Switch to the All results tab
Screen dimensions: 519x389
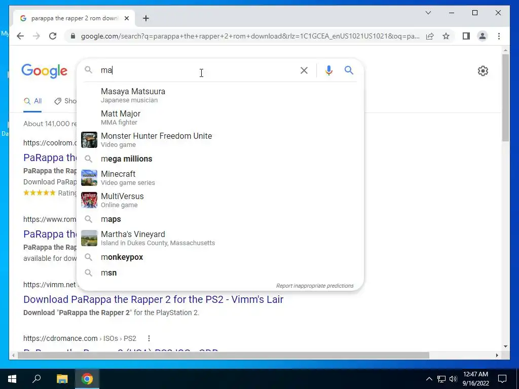[32, 101]
